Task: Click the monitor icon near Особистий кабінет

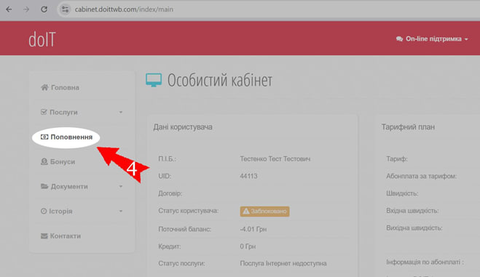Action: point(154,80)
